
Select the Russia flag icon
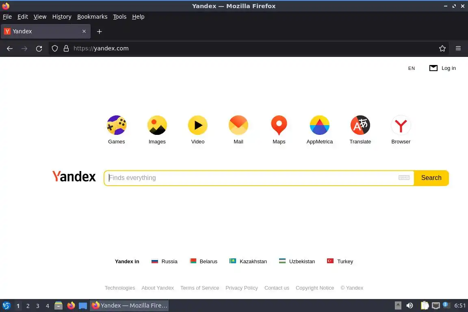155,261
